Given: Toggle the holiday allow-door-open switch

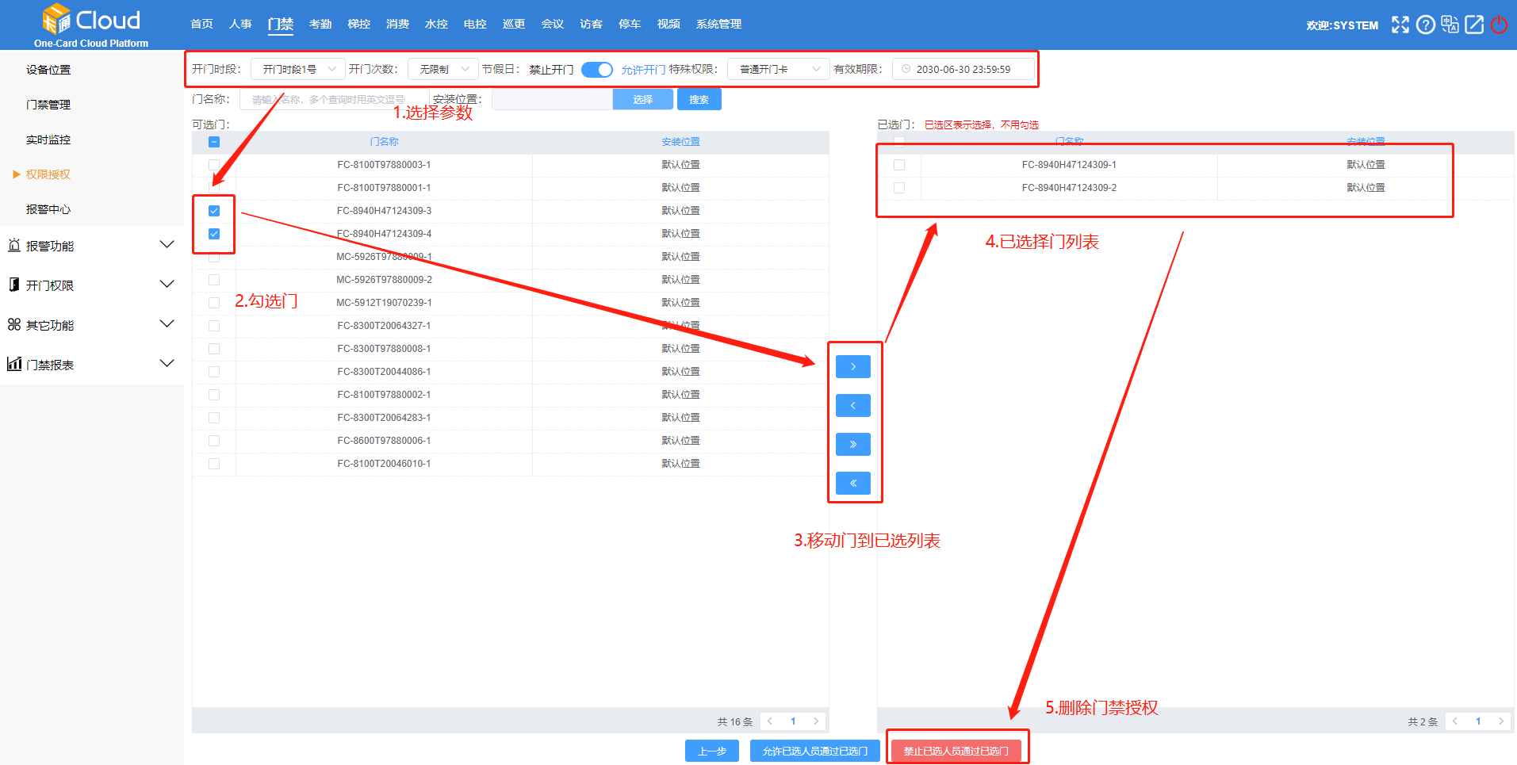Looking at the screenshot, I should pyautogui.click(x=596, y=70).
